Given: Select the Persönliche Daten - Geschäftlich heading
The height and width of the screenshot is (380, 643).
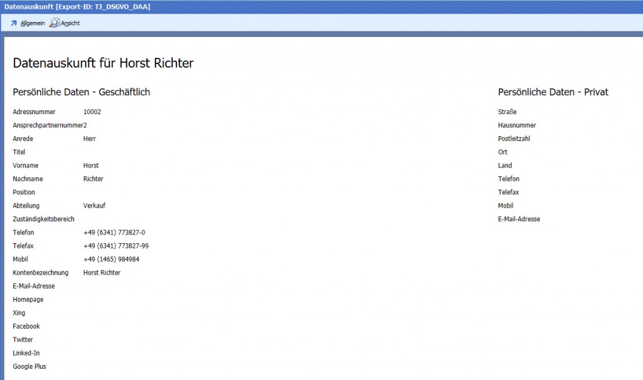Looking at the screenshot, I should point(81,92).
